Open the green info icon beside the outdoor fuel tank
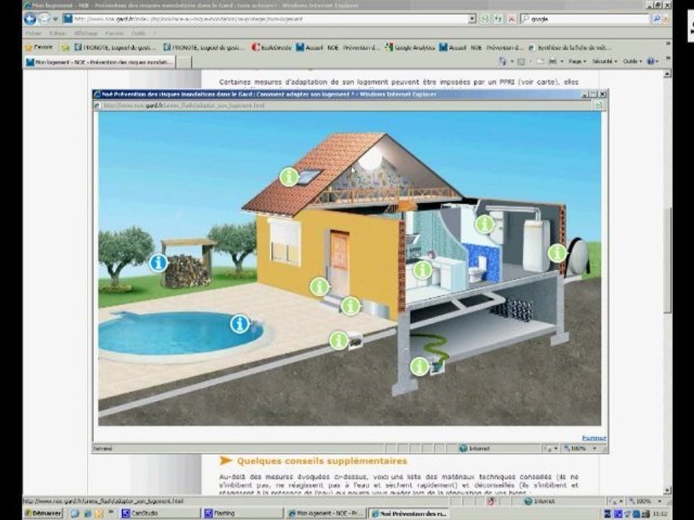 pos(557,253)
